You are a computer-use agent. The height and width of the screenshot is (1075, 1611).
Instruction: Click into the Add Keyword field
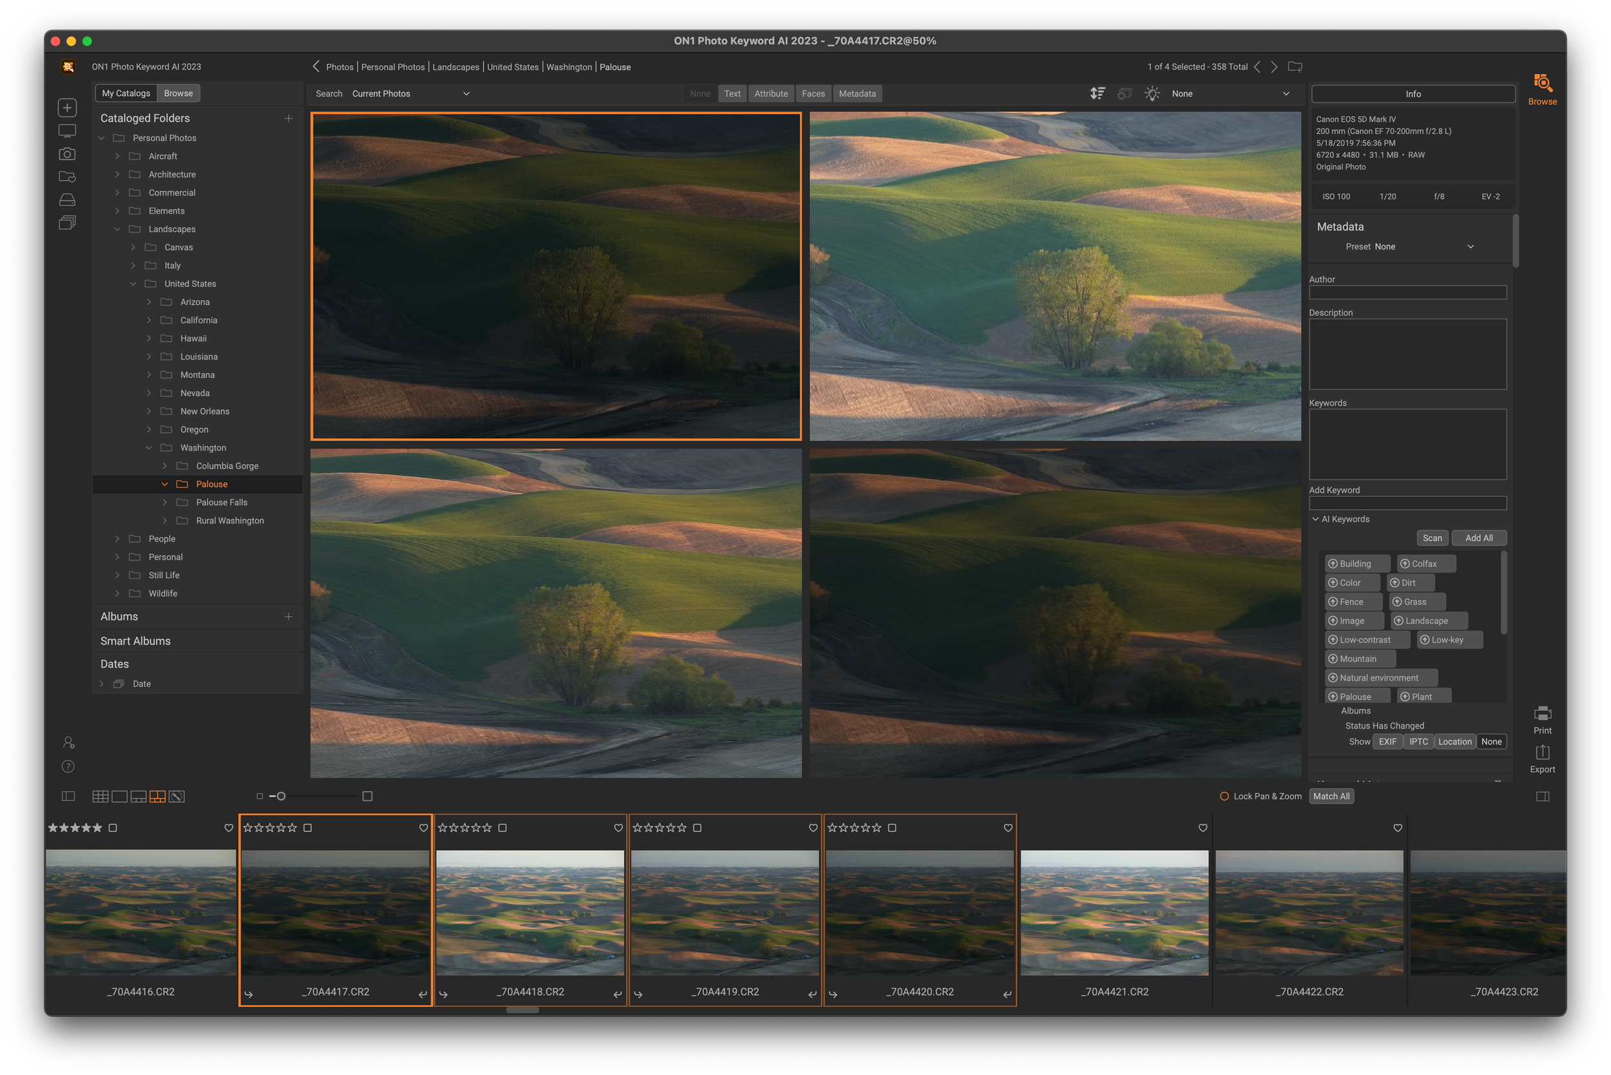1407,503
